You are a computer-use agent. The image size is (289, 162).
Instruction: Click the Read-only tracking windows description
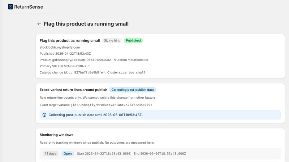point(97,143)
